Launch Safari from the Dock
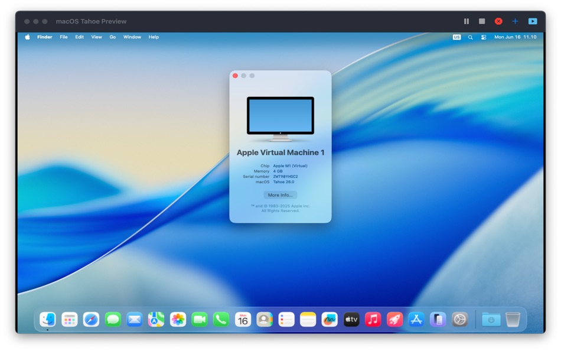Viewport: 561px width, 351px height. click(91, 319)
